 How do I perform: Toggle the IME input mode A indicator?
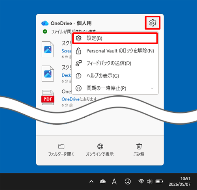[x=114, y=182]
